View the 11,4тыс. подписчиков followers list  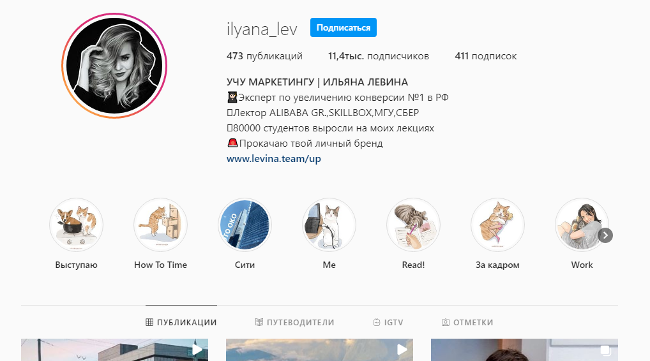[379, 56]
